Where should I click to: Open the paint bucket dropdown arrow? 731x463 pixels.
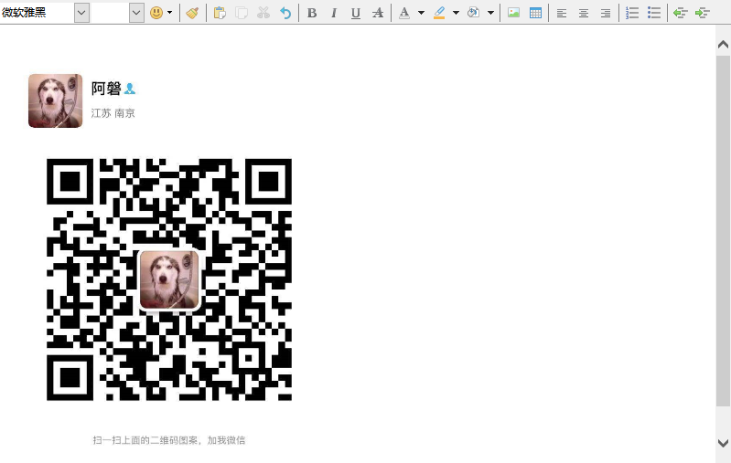click(x=490, y=13)
